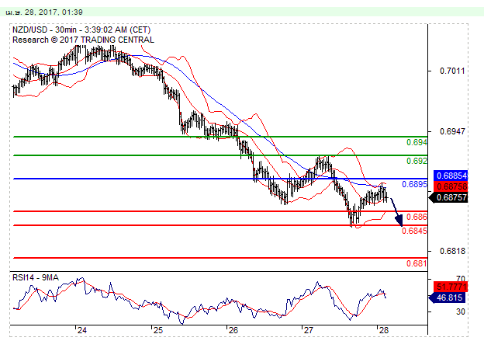Click the red 51.7771 RSI value tag
Viewport: 484px width, 348px height.
[451, 287]
